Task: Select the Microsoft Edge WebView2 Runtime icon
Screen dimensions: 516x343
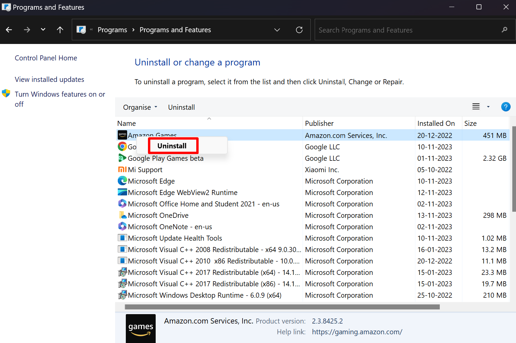Action: click(122, 192)
